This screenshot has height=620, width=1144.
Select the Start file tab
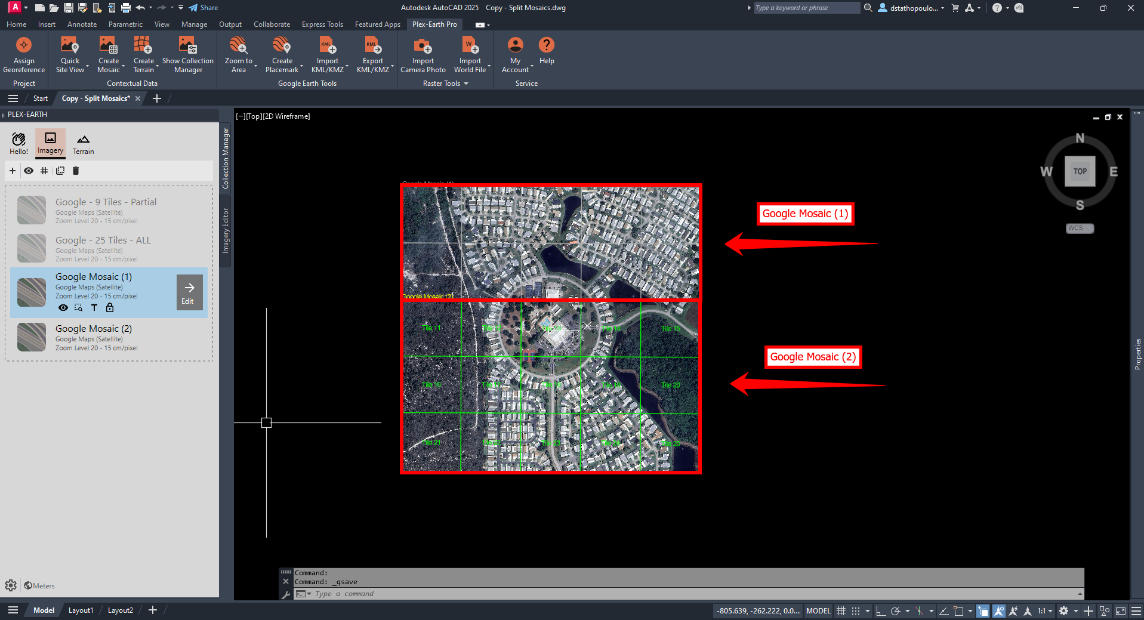click(x=41, y=98)
